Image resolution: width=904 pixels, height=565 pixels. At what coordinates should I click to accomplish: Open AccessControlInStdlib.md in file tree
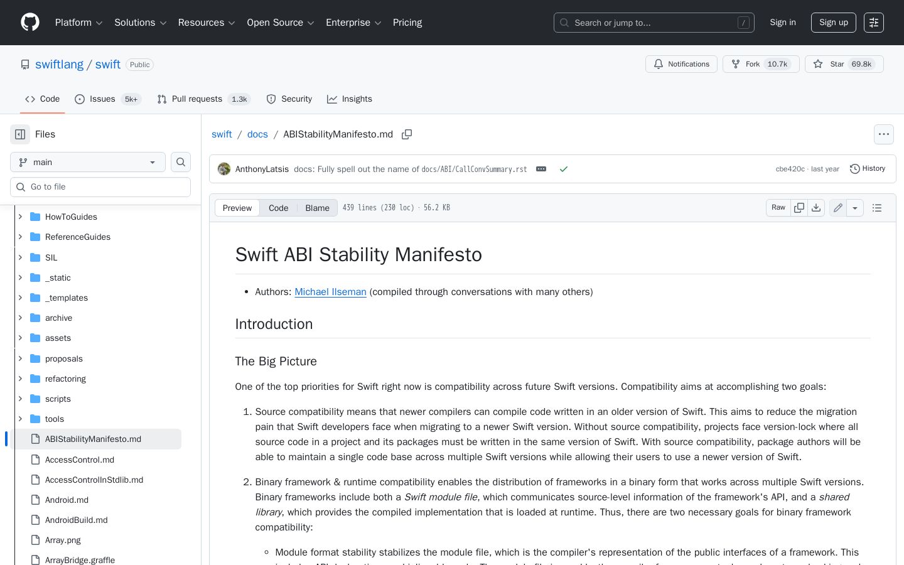click(x=94, y=480)
